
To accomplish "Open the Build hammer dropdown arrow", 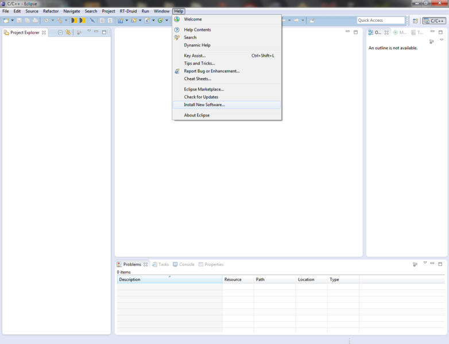I will point(66,21).
